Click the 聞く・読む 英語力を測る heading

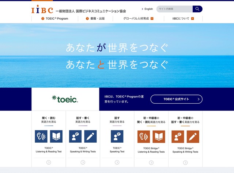pyautogui.click(x=49, y=120)
